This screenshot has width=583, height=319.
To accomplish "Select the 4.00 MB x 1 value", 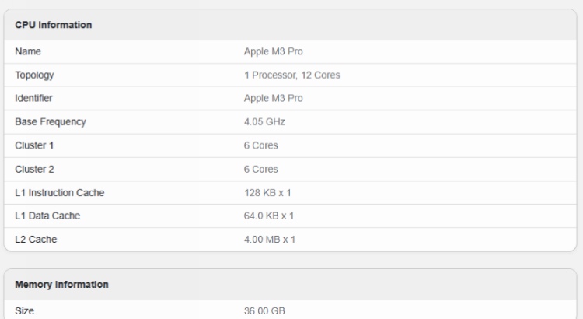I will [270, 239].
